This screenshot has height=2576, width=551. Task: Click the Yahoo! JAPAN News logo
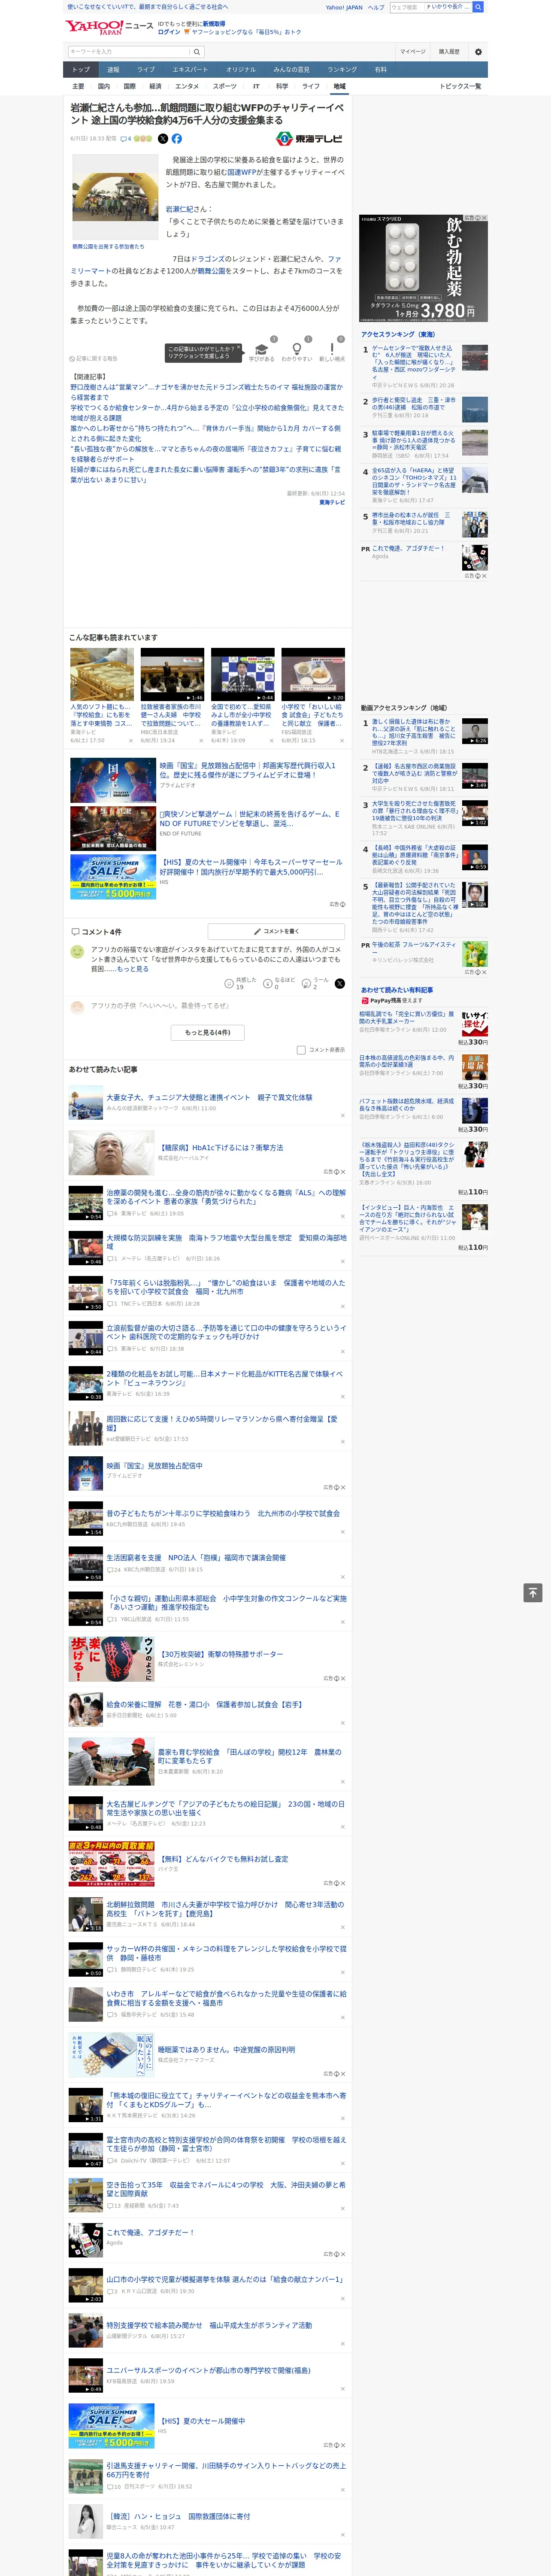pyautogui.click(x=109, y=27)
